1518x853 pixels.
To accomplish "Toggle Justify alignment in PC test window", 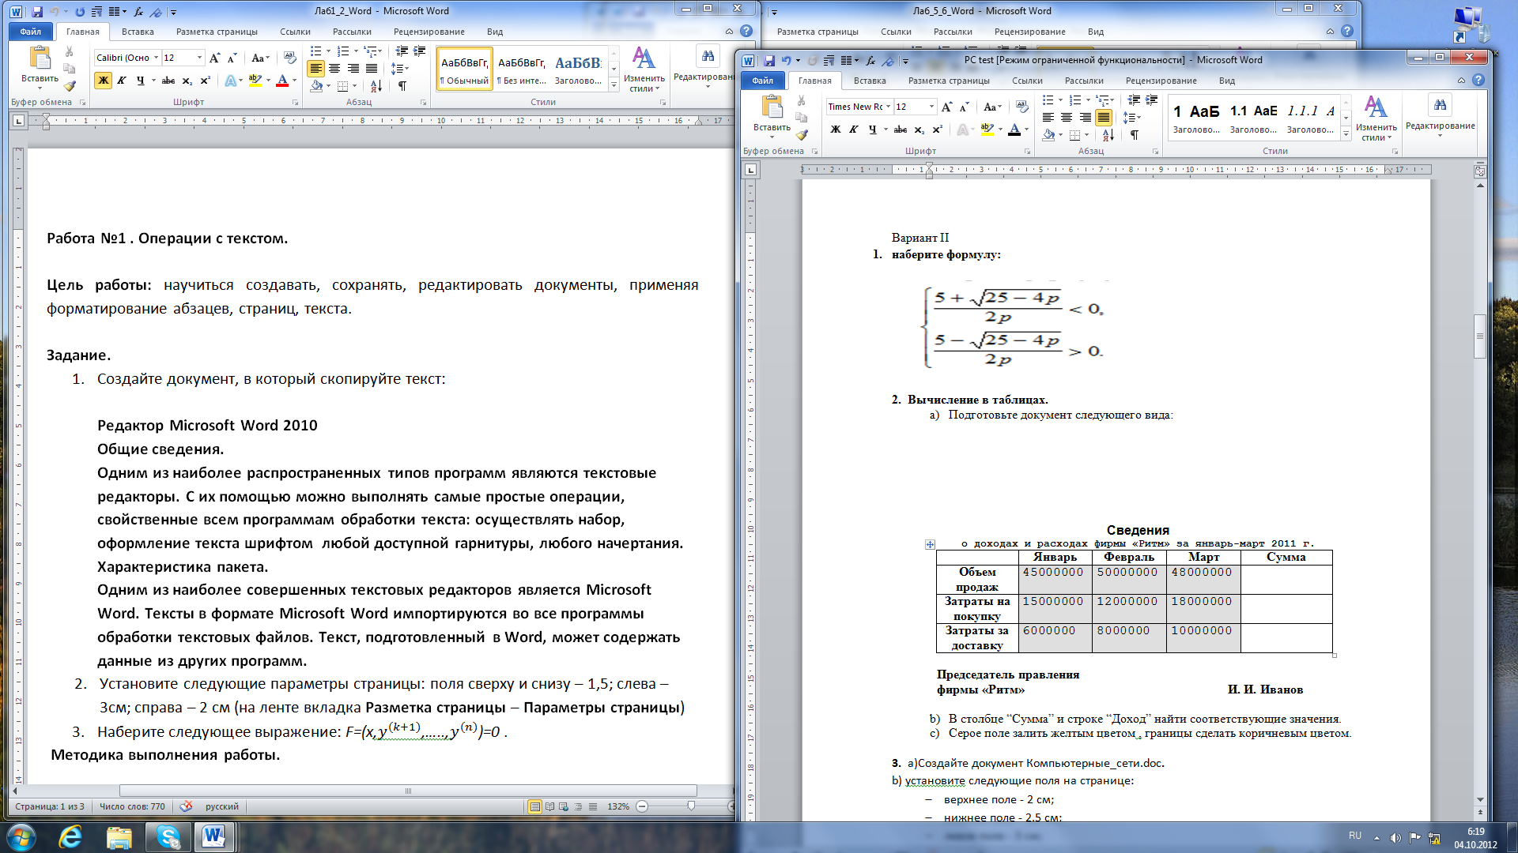I will [x=1104, y=118].
